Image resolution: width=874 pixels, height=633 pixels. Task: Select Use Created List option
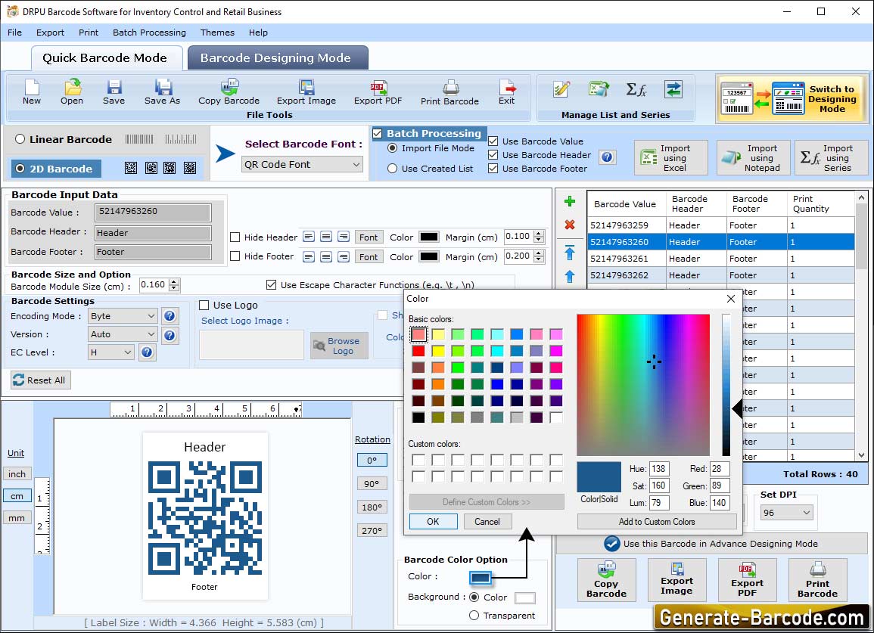[393, 169]
